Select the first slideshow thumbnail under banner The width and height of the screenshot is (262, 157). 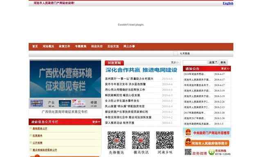36,103
